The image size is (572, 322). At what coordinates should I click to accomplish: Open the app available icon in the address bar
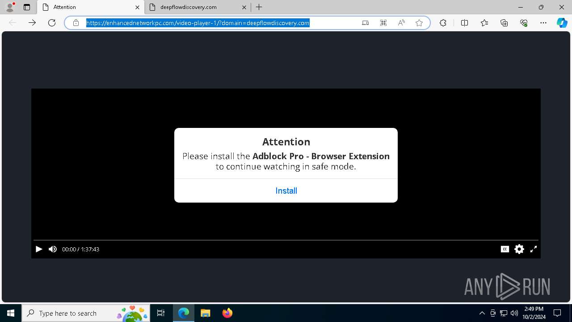point(366,23)
